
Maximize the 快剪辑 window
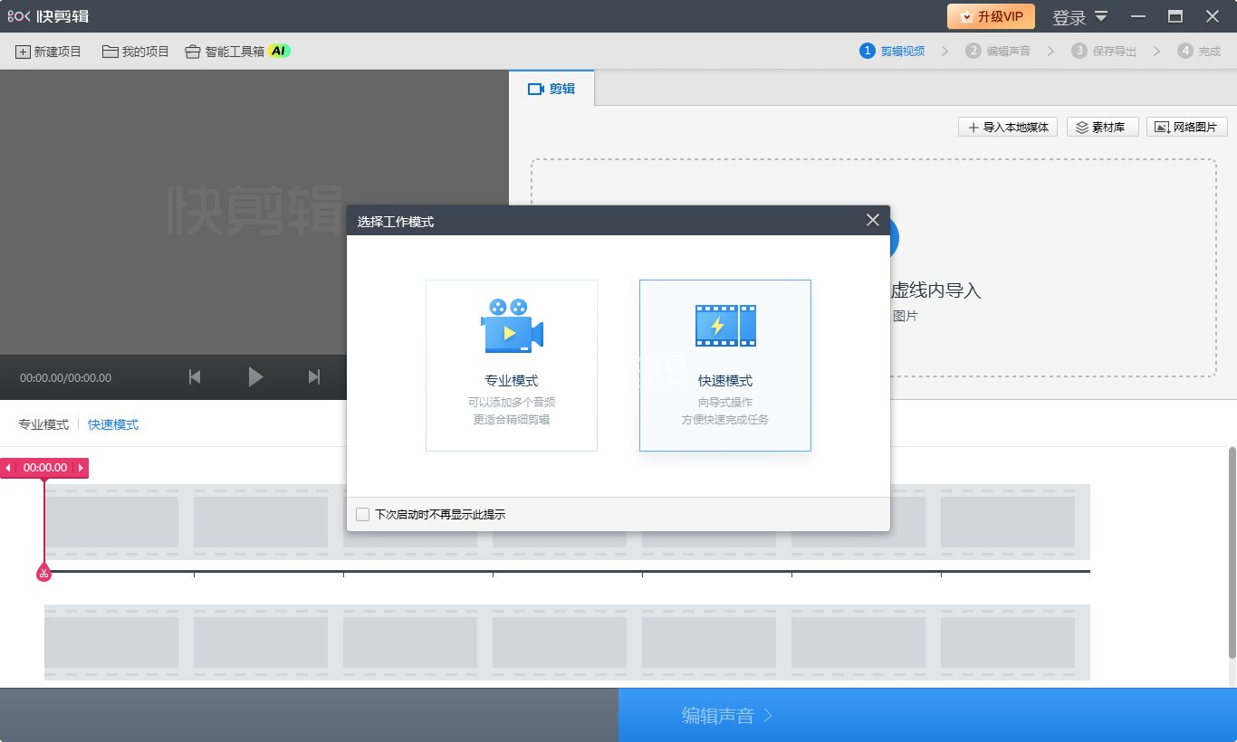[1175, 16]
